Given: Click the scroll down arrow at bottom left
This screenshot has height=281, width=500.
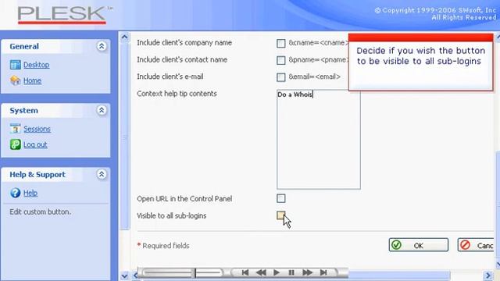Looking at the screenshot, I should pyautogui.click(x=124, y=276).
